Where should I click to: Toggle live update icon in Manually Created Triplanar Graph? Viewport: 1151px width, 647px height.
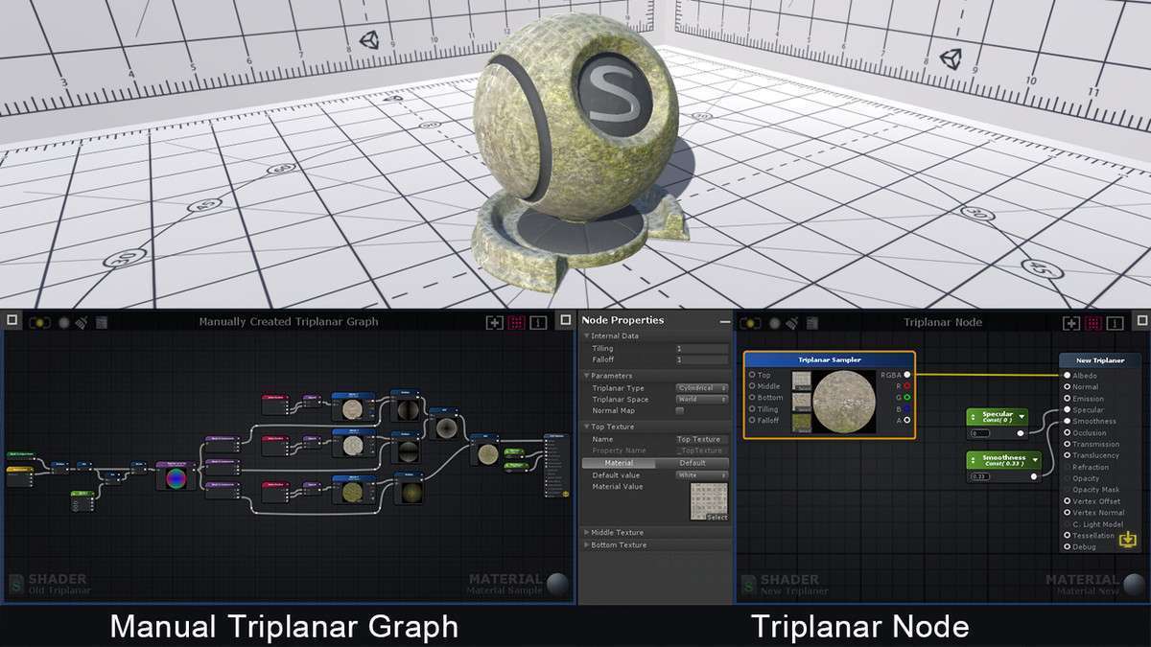coord(40,323)
